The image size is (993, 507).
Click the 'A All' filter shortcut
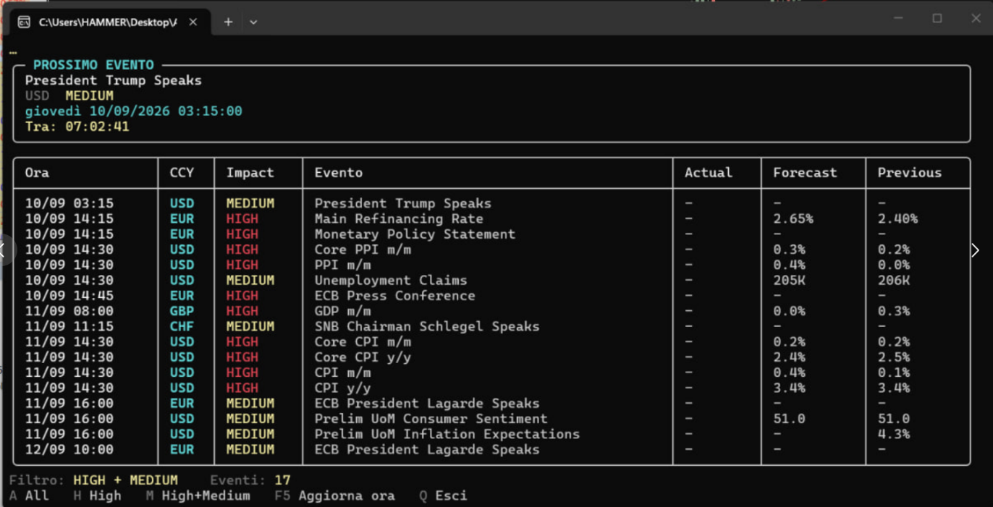[29, 496]
